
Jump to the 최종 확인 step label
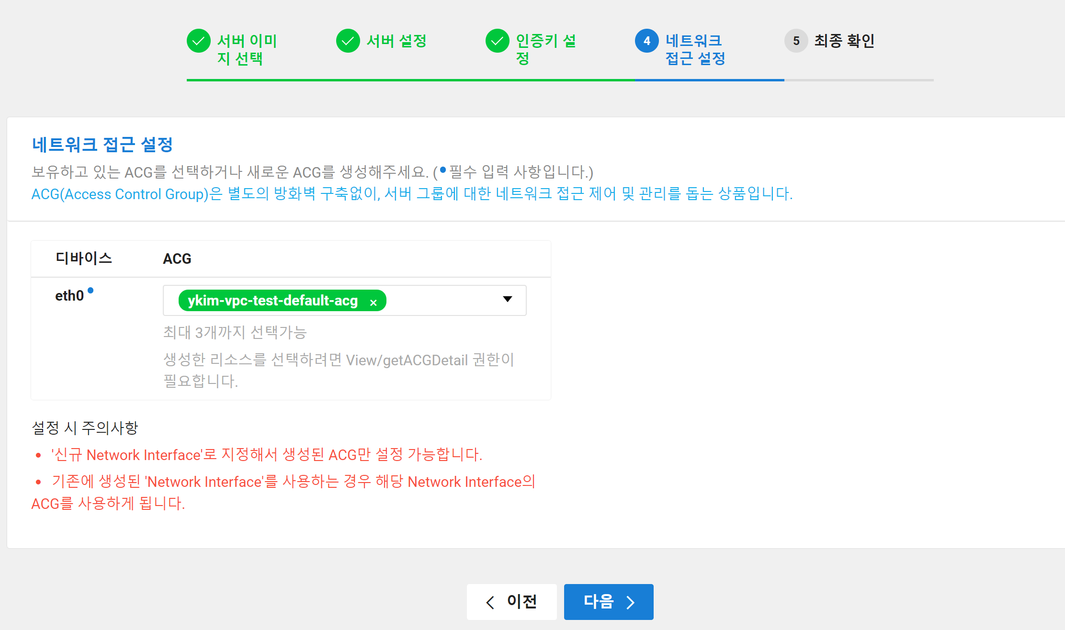[x=844, y=41]
